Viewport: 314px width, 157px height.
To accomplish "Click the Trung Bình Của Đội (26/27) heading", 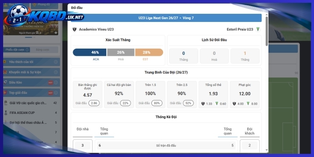I will click(x=166, y=73).
